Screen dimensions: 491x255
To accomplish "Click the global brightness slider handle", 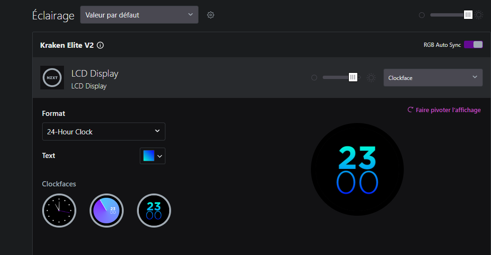I will [x=468, y=15].
